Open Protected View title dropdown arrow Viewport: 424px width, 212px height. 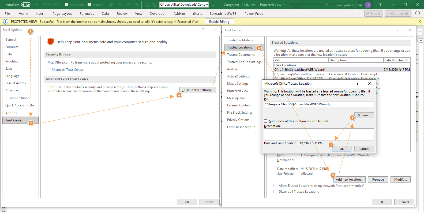click(x=284, y=5)
